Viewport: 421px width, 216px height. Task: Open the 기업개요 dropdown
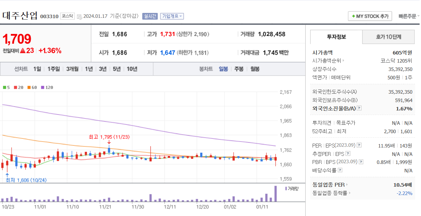pos(172,16)
